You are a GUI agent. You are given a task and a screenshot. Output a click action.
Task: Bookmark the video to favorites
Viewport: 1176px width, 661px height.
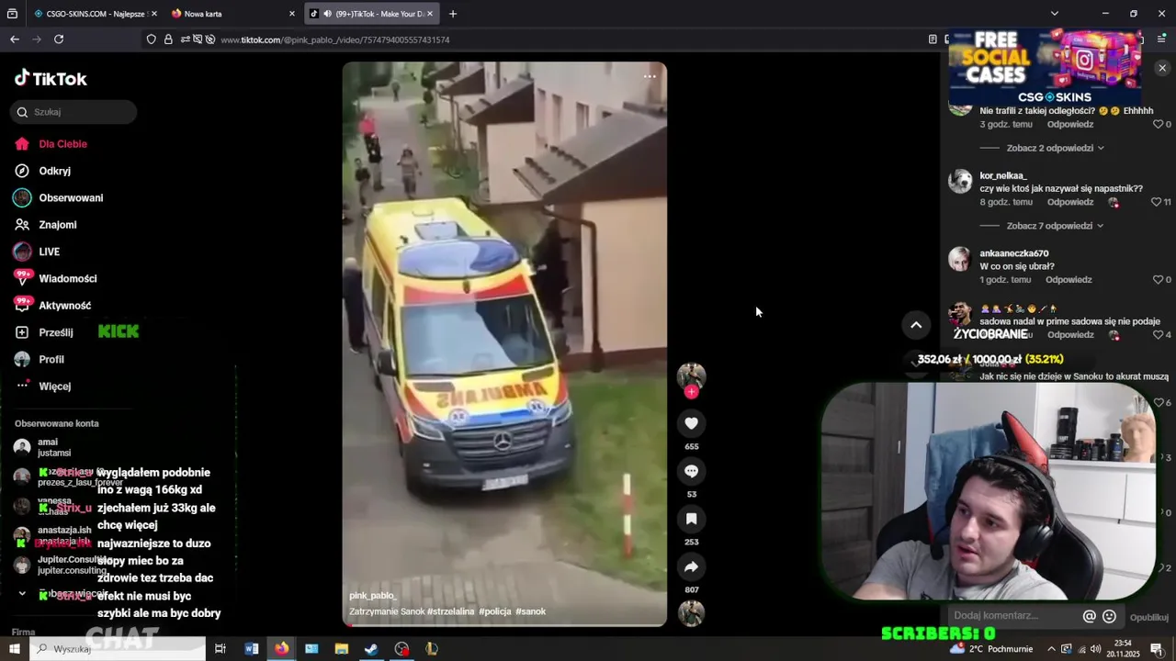tap(692, 519)
